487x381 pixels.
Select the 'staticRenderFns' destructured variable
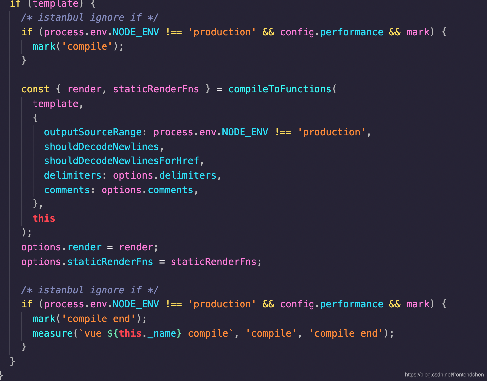click(156, 89)
